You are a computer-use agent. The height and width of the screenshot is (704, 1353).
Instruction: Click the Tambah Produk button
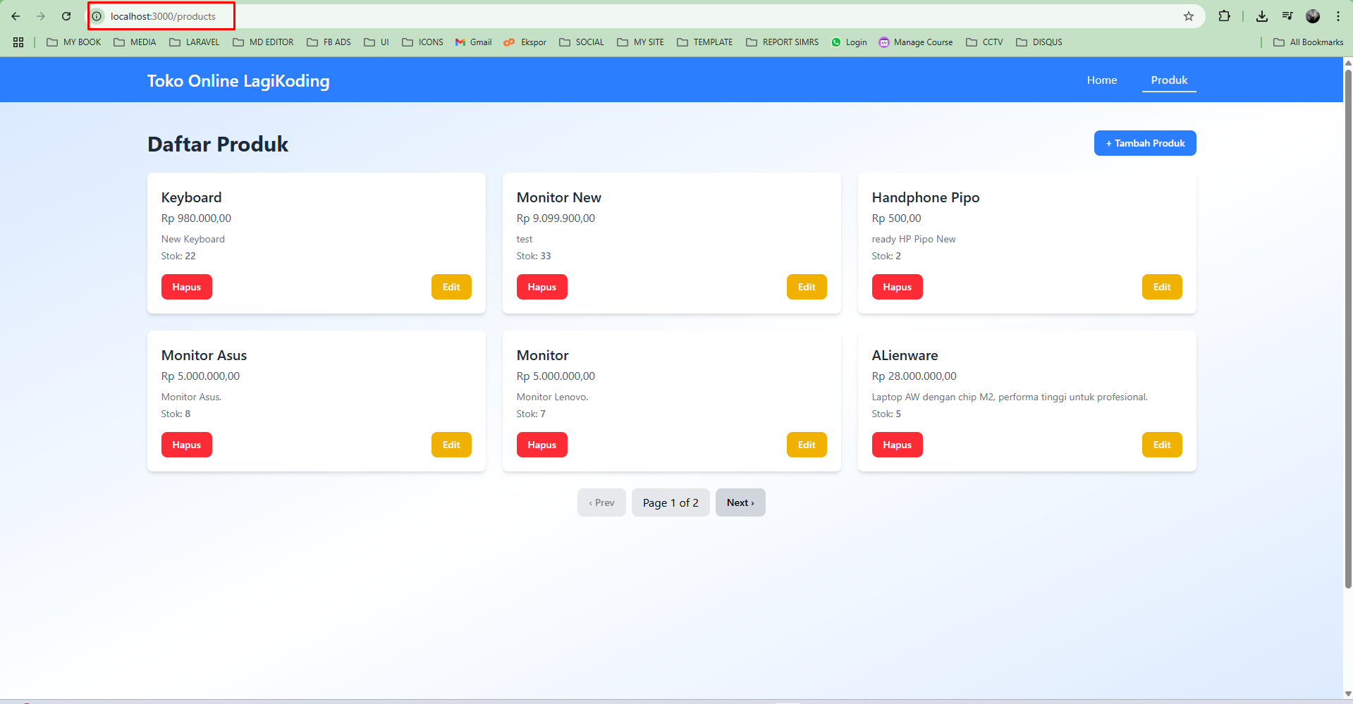coord(1144,143)
